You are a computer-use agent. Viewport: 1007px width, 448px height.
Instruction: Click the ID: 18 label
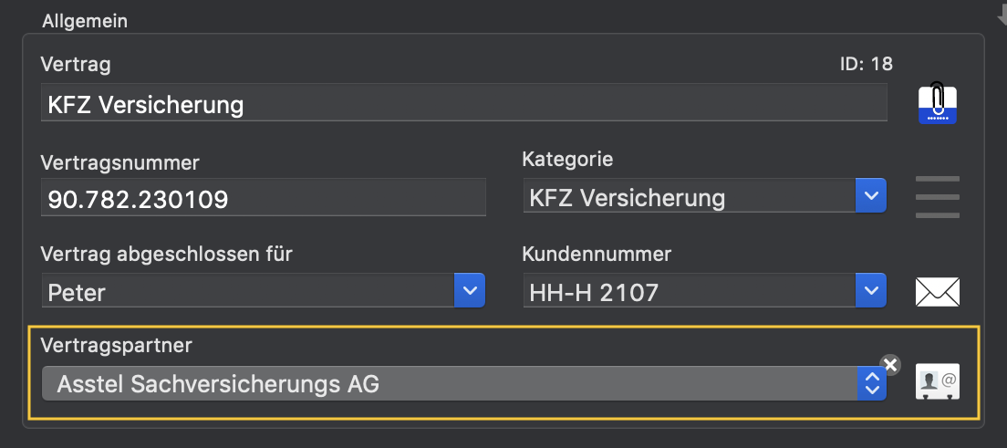[867, 64]
